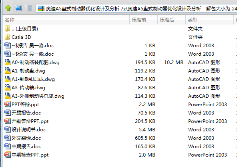Switch to large icon view mode
Viewport: 237px width, 167px height.
tap(18, 8)
